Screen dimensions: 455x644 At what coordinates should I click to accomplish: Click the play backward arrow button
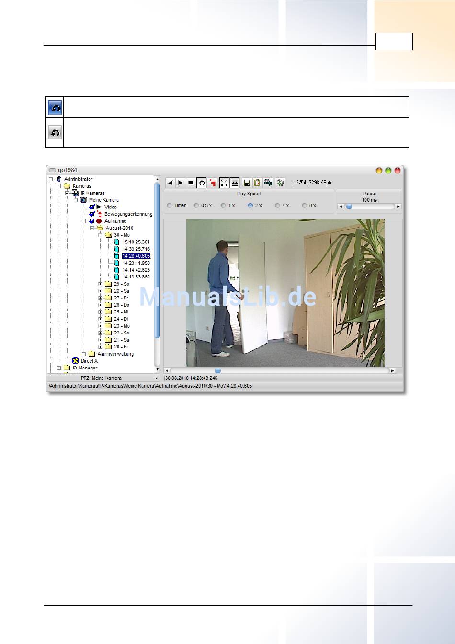pyautogui.click(x=170, y=183)
